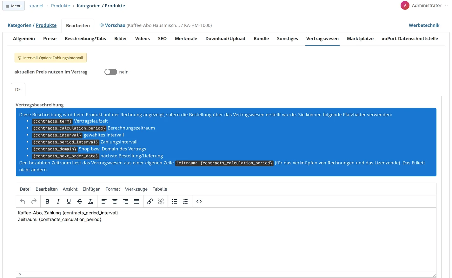452x278 pixels.
Task: Click into the Vertragsbeschreibung editor text area
Action: point(226,239)
